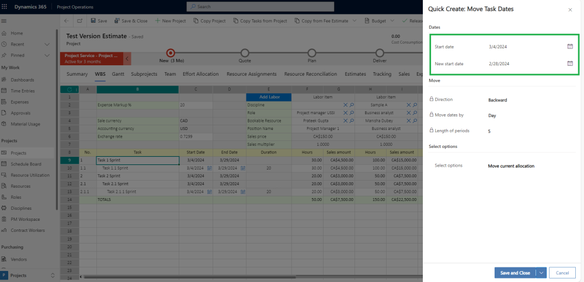Open calendar picker for New start date
The image size is (584, 282).
pos(570,64)
